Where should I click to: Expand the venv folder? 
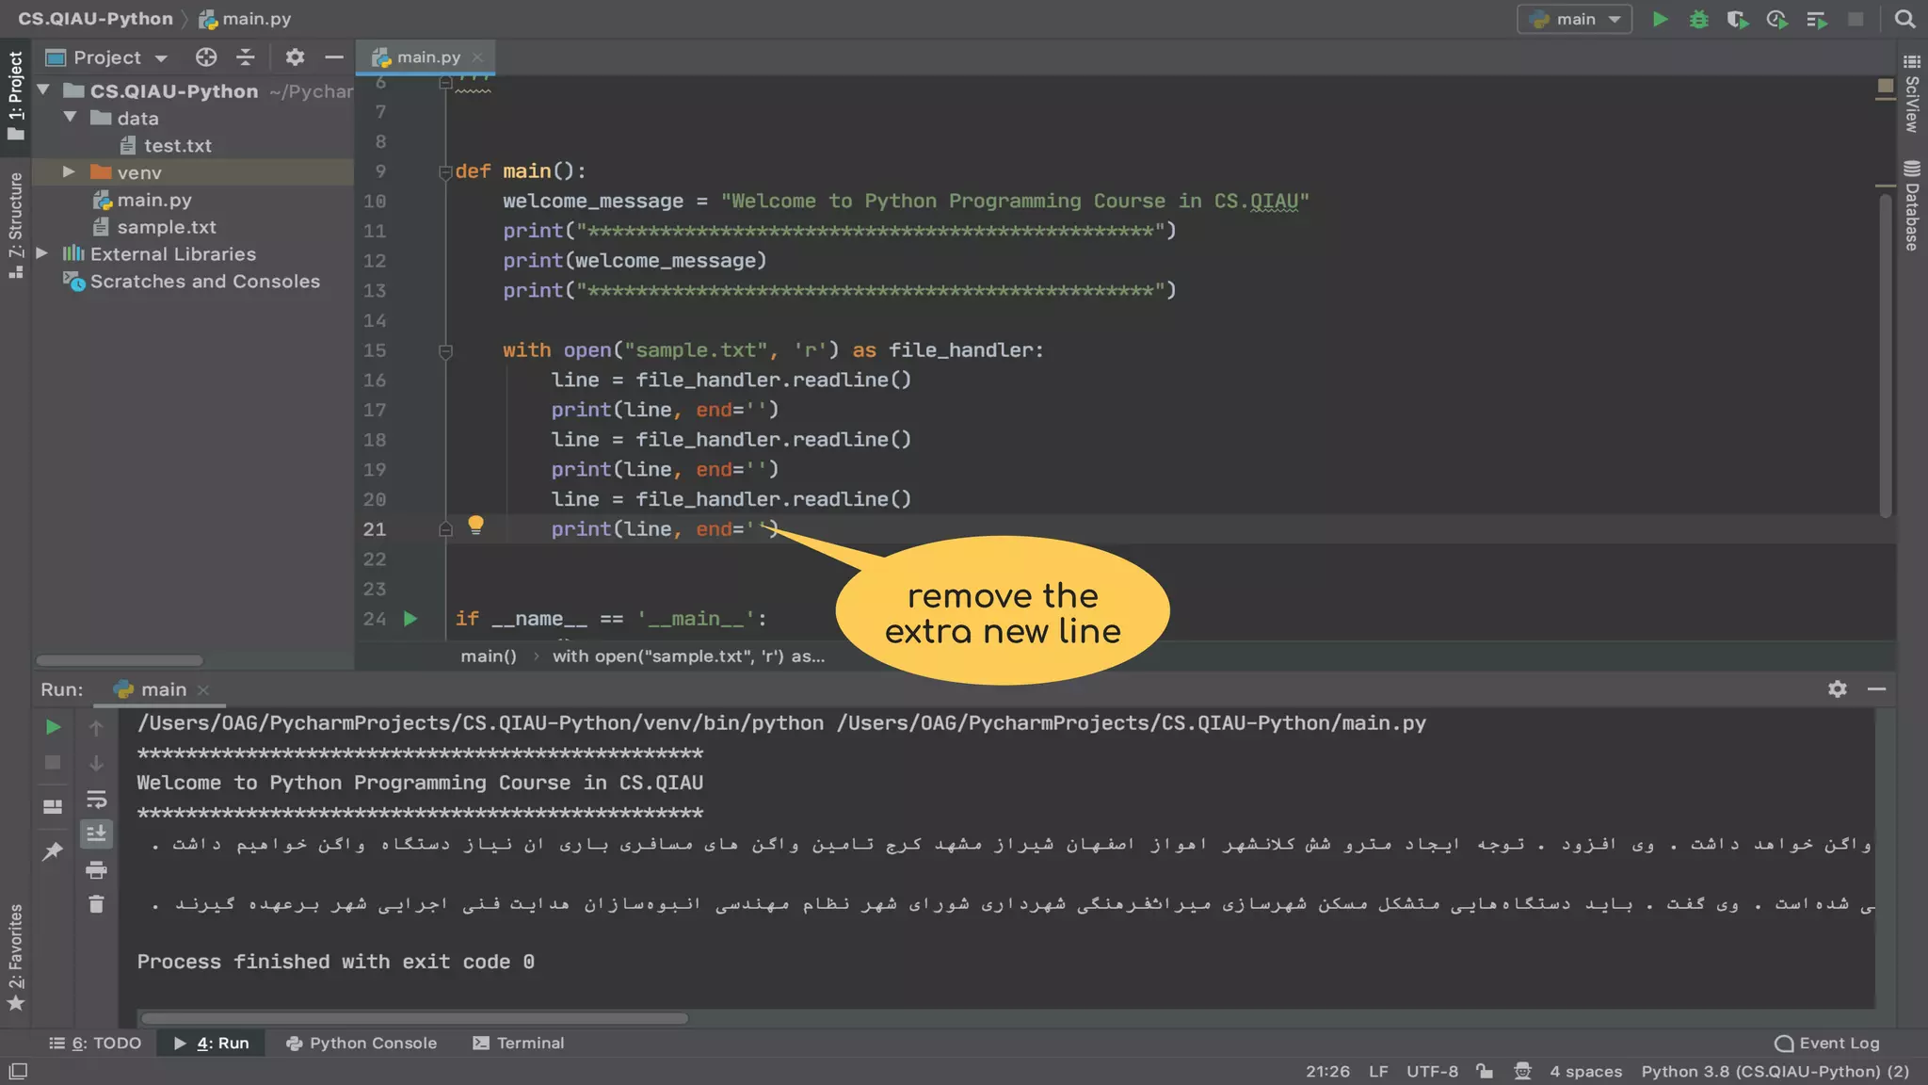point(69,172)
